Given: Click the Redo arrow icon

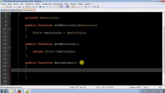Looking at the screenshot, I should click(x=36, y=7).
